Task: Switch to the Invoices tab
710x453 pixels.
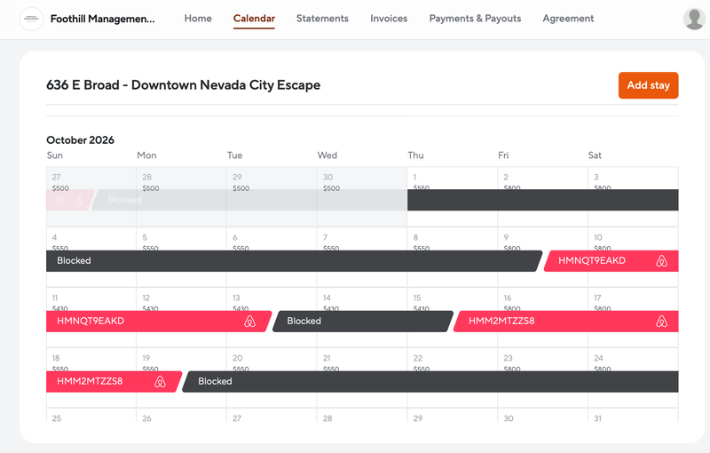Action: tap(389, 19)
